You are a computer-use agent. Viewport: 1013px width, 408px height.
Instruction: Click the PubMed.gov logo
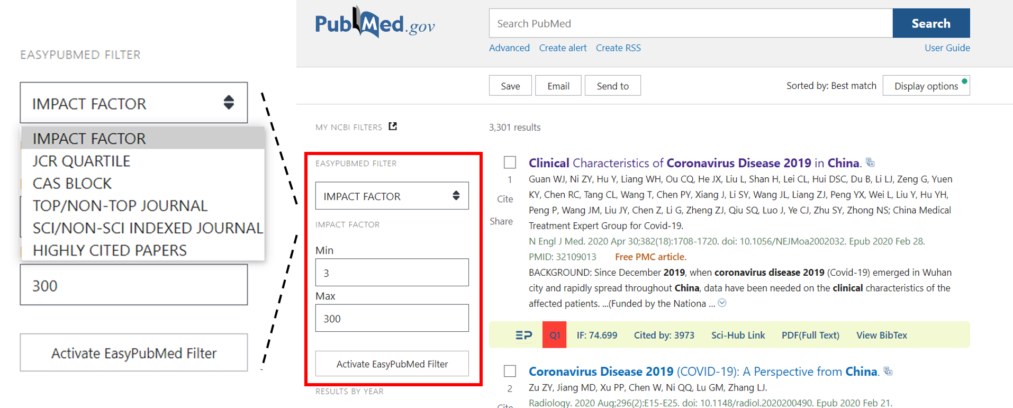point(375,22)
